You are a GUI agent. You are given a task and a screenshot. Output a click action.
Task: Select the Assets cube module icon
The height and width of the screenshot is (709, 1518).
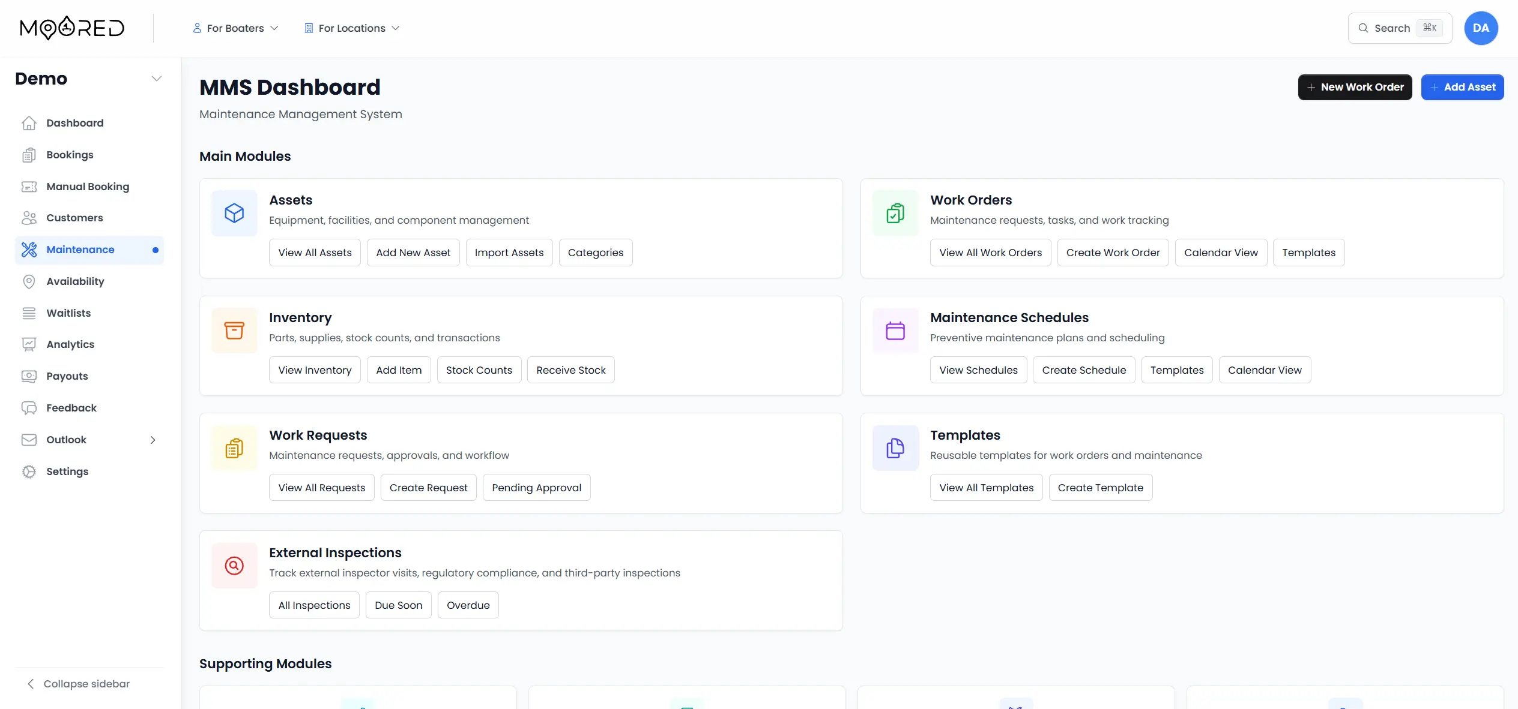coord(234,213)
